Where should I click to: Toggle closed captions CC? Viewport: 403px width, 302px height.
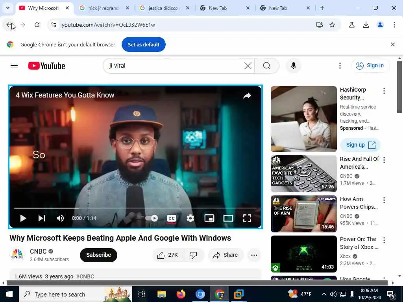[x=172, y=218]
